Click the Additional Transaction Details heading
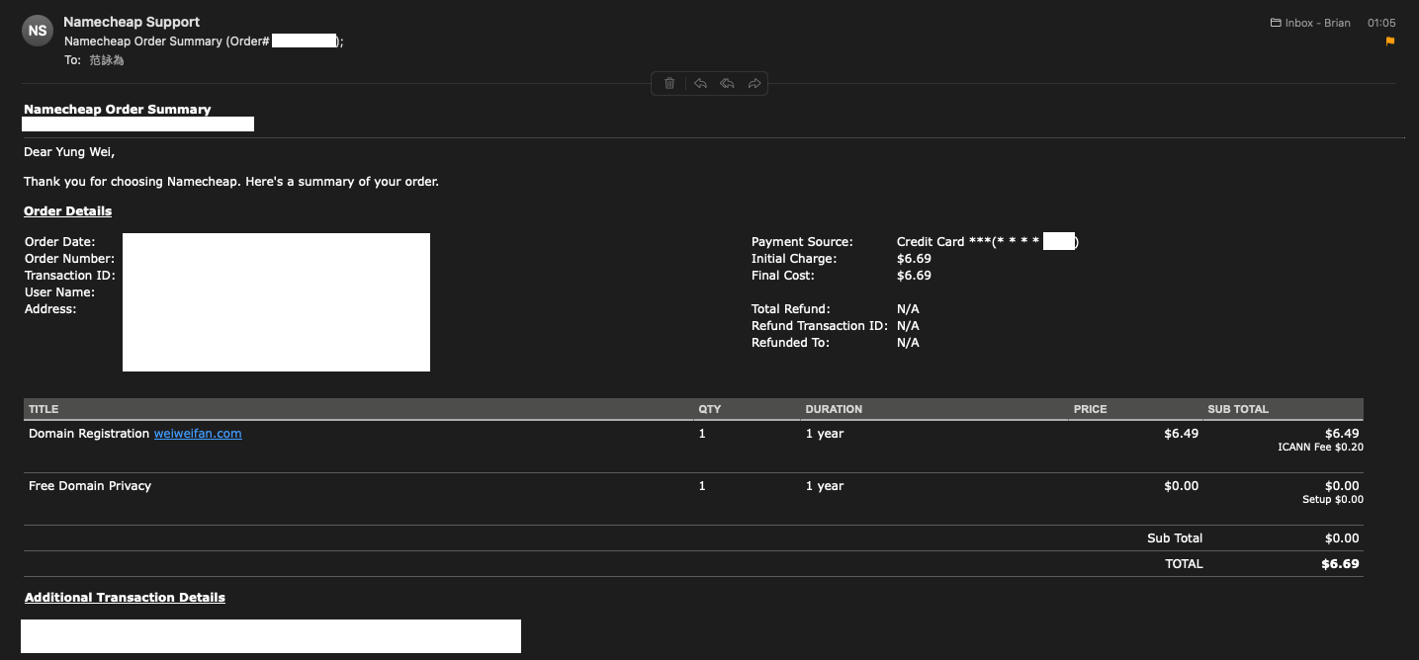Image resolution: width=1419 pixels, height=660 pixels. pyautogui.click(x=125, y=598)
